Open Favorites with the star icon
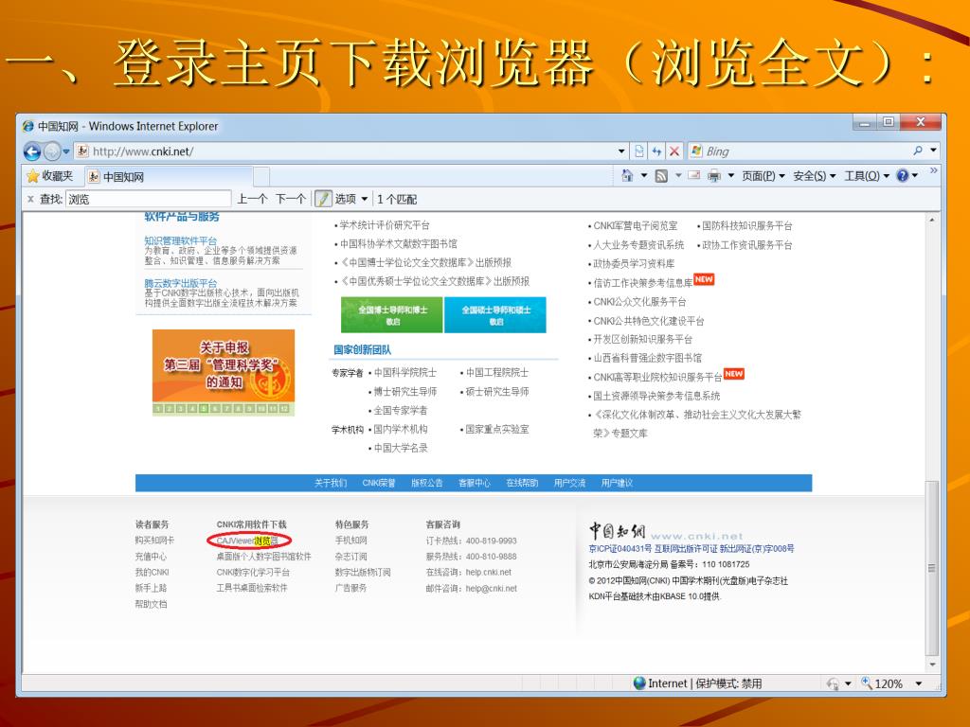 (49, 176)
